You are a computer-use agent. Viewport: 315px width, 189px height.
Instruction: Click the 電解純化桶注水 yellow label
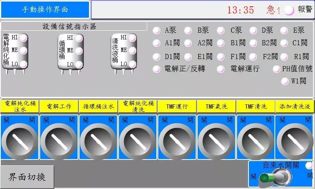click(20, 106)
